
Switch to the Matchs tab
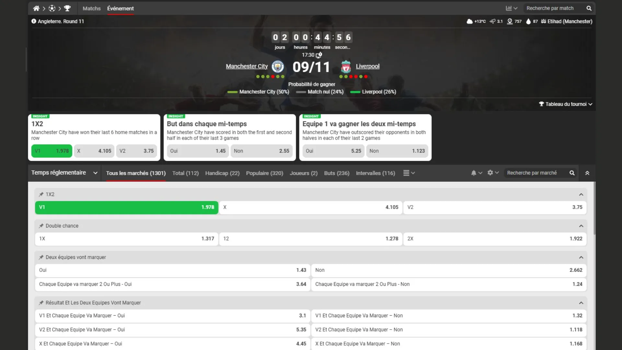[91, 8]
